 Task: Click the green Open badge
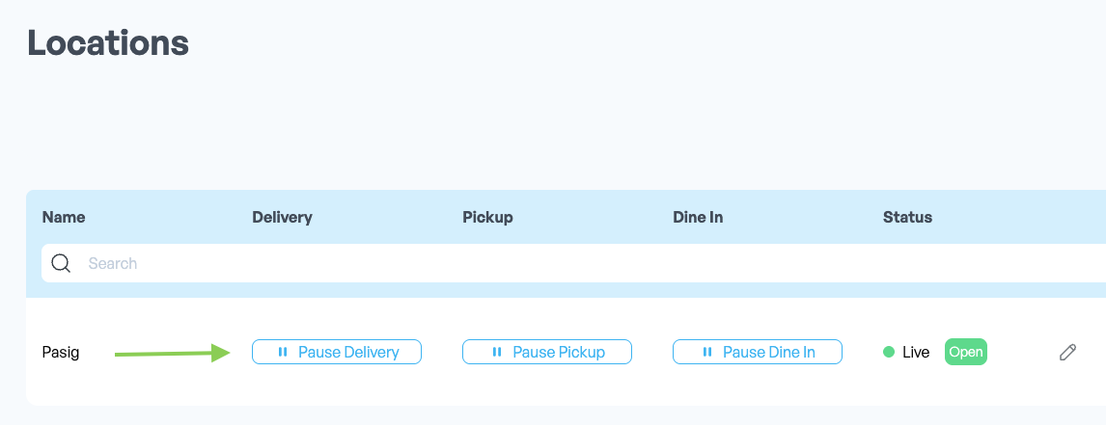[x=966, y=352]
